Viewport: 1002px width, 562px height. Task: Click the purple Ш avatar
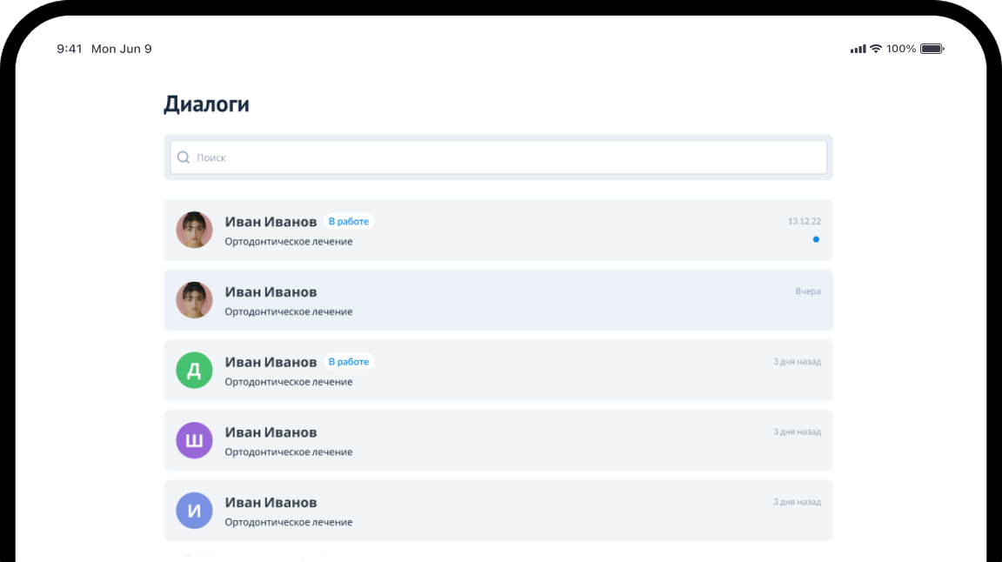click(x=195, y=440)
